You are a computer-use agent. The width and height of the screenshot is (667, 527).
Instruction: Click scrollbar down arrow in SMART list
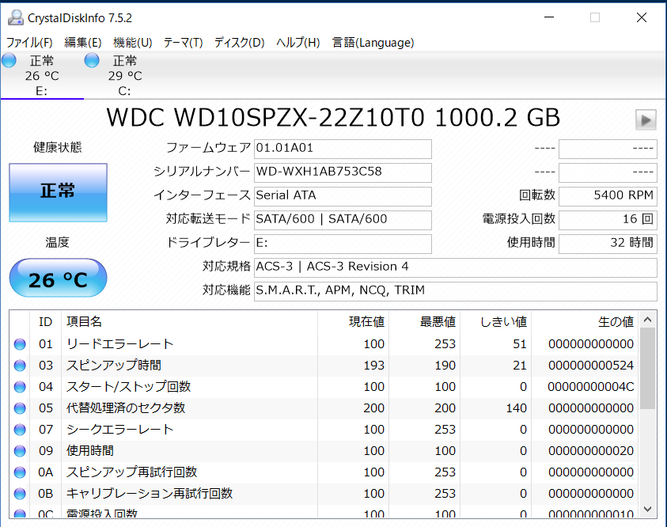click(647, 509)
